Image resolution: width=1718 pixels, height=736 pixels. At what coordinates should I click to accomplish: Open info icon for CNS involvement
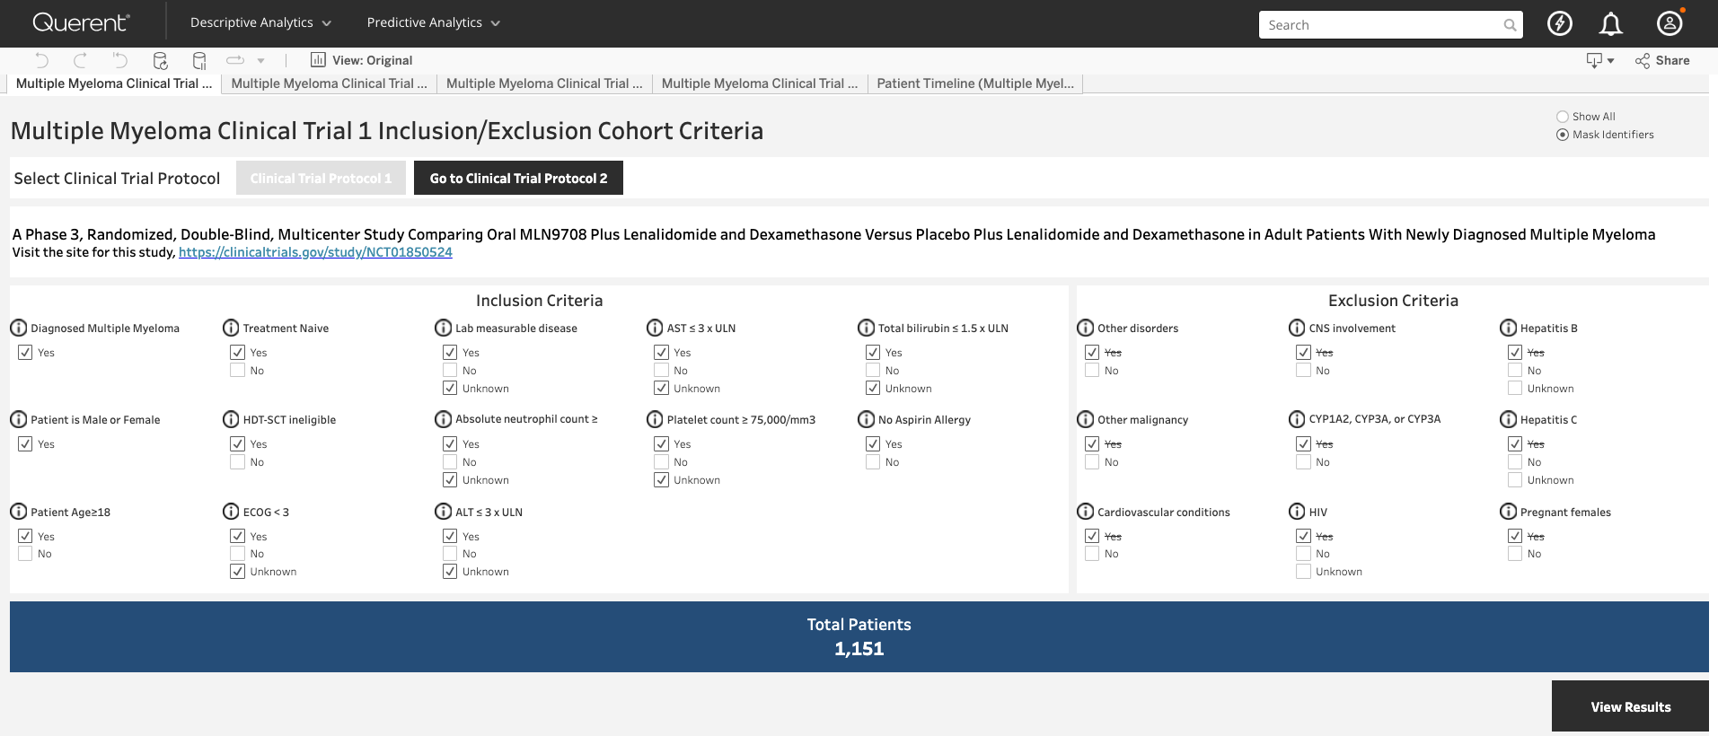click(x=1297, y=328)
